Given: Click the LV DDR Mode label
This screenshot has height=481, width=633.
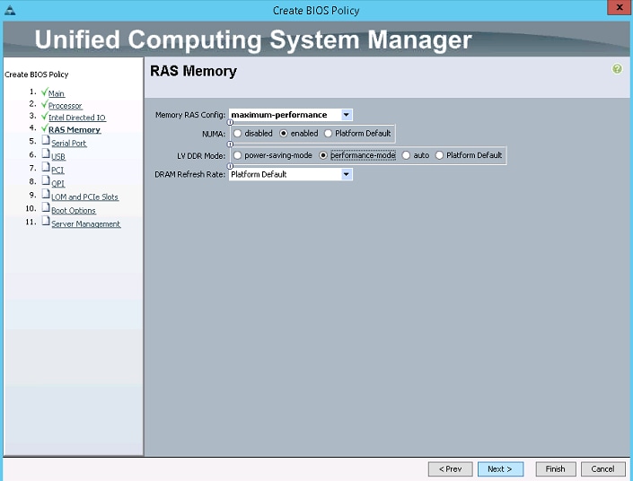Looking at the screenshot, I should point(201,156).
